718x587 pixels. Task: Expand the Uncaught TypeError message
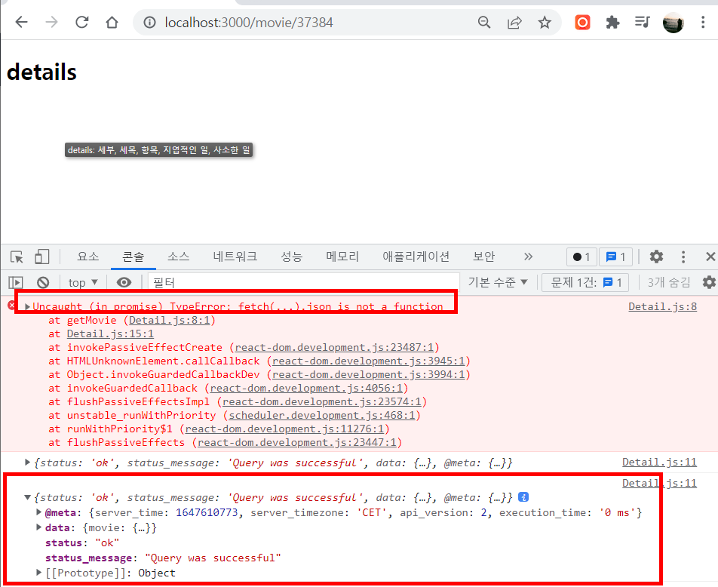pos(28,306)
